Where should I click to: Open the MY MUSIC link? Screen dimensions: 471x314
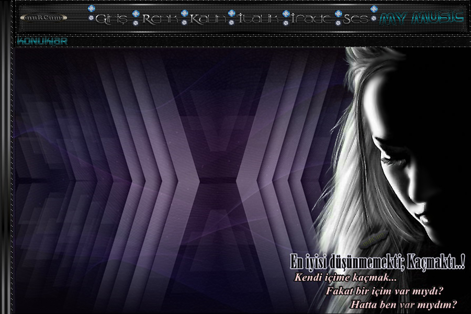421,18
